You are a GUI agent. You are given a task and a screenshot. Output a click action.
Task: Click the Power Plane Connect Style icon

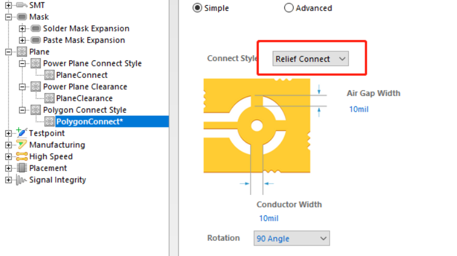[x=35, y=63]
